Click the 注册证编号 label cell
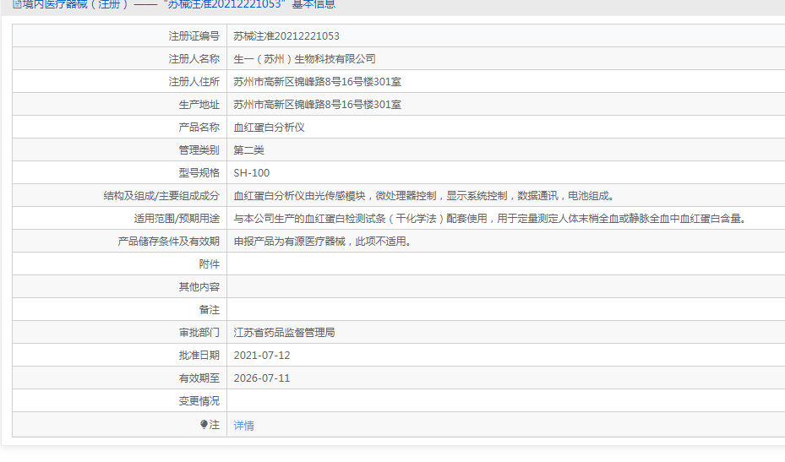Screen dimensions: 785x462 pos(194,36)
